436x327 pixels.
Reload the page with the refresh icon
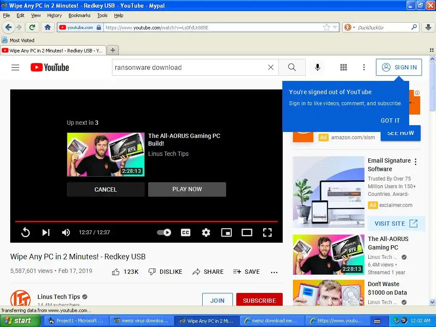click(x=32, y=27)
